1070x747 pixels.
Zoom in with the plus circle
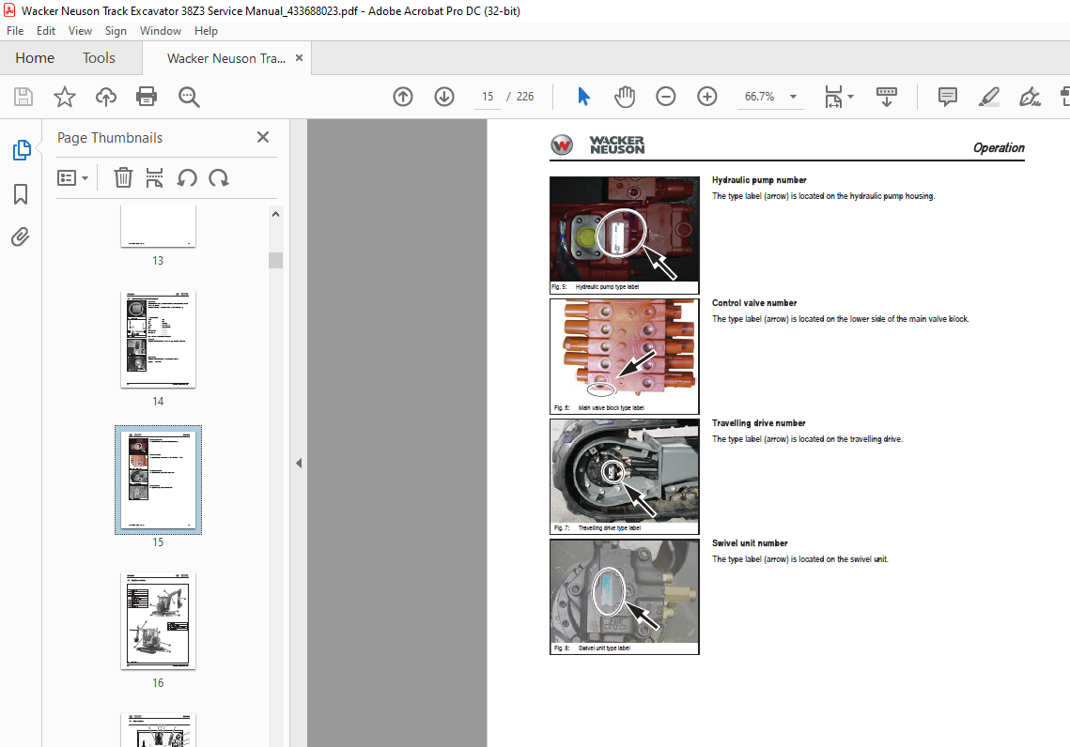pyautogui.click(x=707, y=97)
